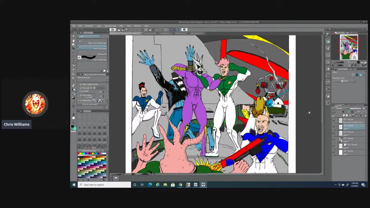Adjust the layer opacity slider
Screen dimensions: 370x208
click(x=356, y=108)
